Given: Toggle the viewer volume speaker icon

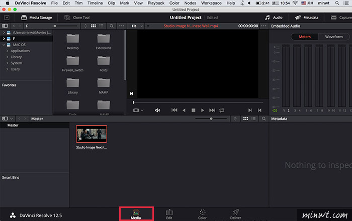Looking at the screenshot, I should pyautogui.click(x=157, y=111).
